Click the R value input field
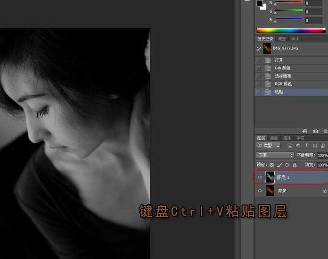The width and height of the screenshot is (328, 259). (x=313, y=3)
